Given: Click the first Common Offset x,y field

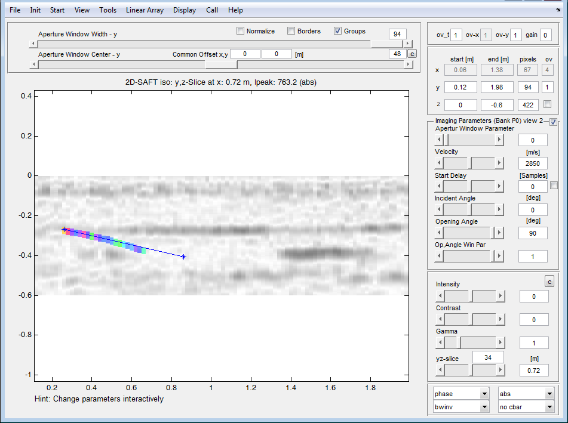Looking at the screenshot, I should coord(245,54).
